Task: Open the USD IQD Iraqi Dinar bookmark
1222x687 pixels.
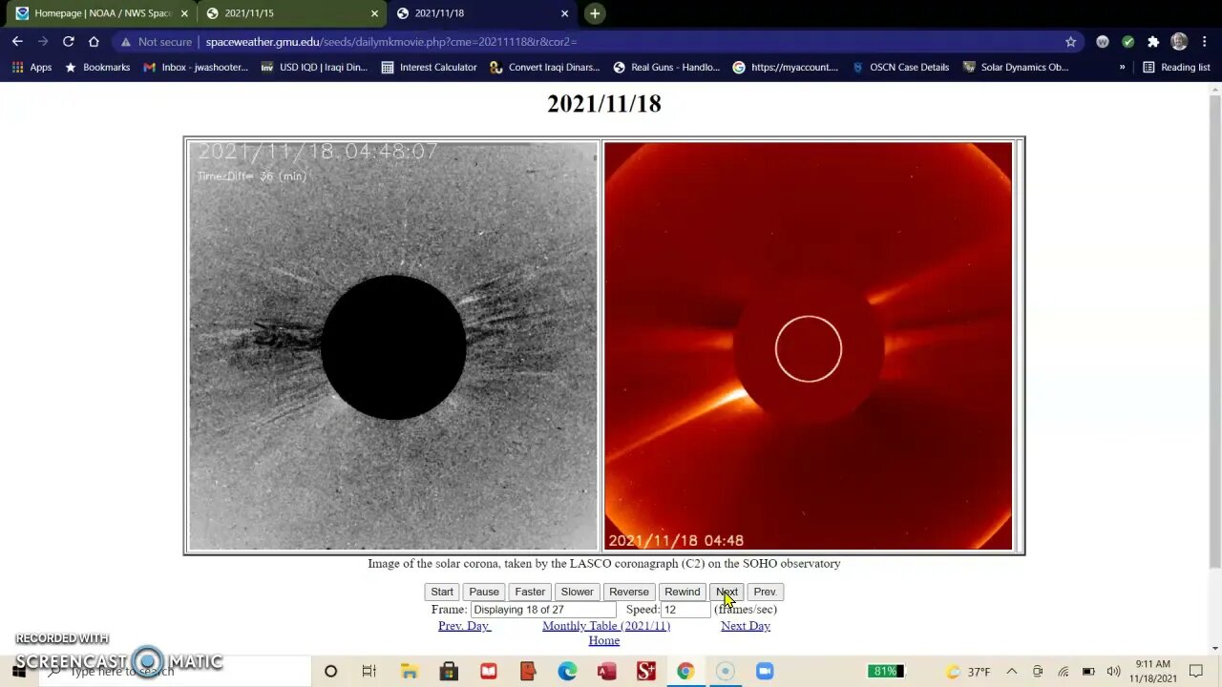Action: point(314,68)
